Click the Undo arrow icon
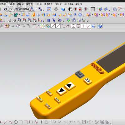 point(6,9)
